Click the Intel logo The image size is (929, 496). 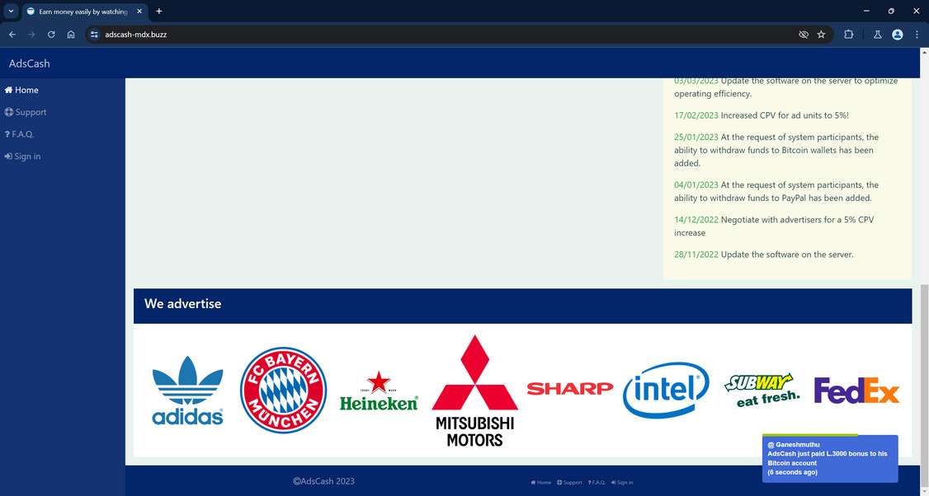pos(666,390)
